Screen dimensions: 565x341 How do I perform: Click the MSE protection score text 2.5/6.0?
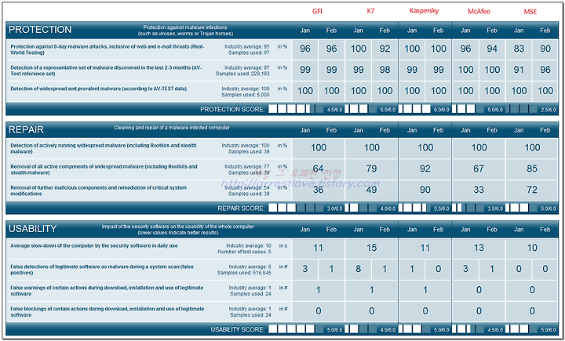549,110
